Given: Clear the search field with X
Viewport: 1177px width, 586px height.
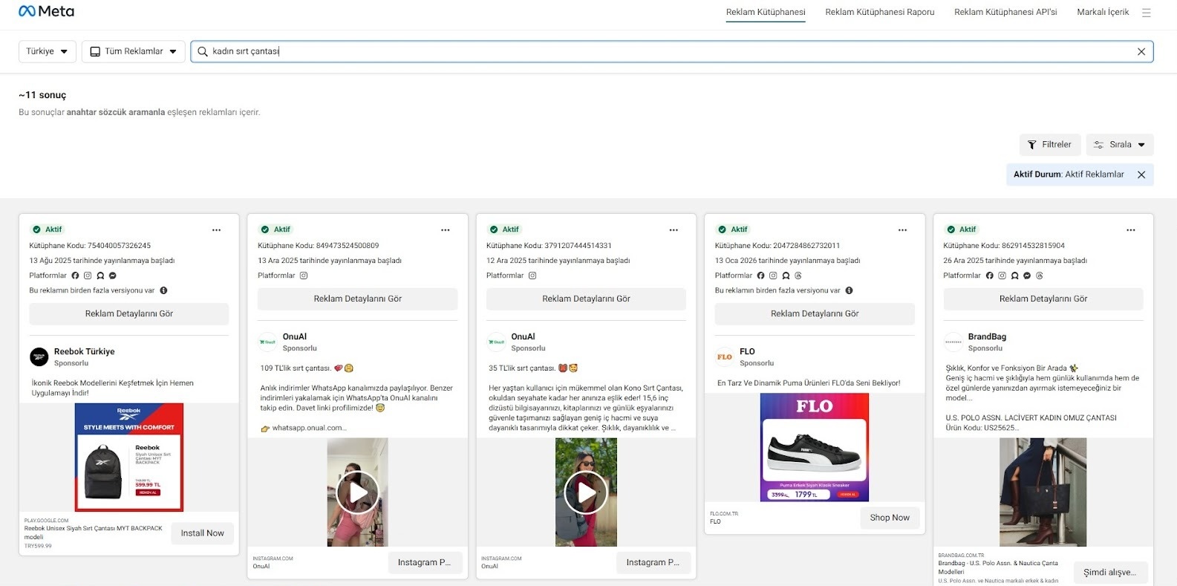Looking at the screenshot, I should 1141,51.
